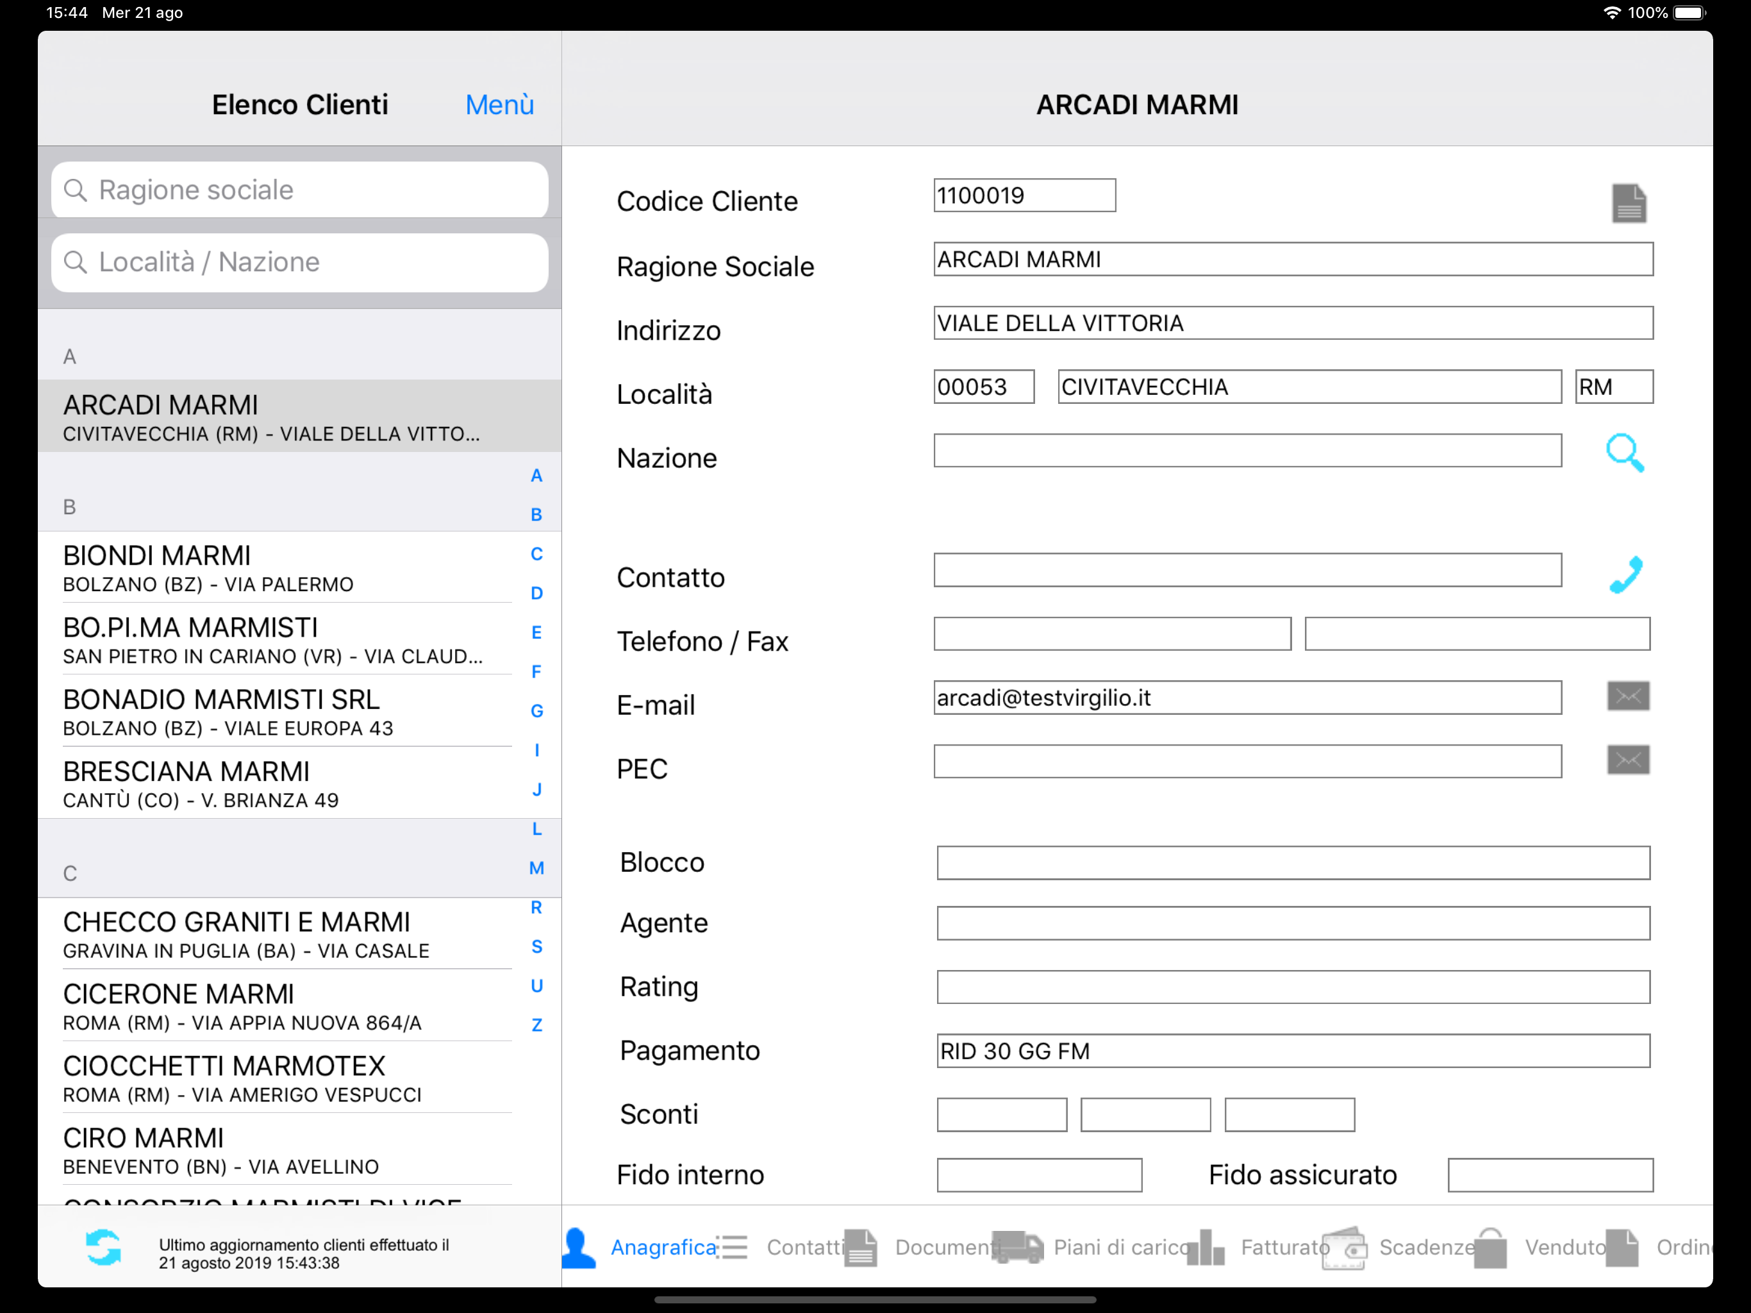Click the Ragione Sociale field

[x=1293, y=260]
